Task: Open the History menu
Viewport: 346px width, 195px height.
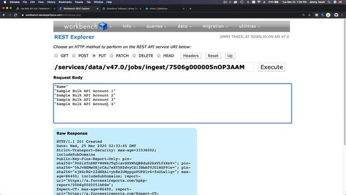Action: (x=51, y=2)
